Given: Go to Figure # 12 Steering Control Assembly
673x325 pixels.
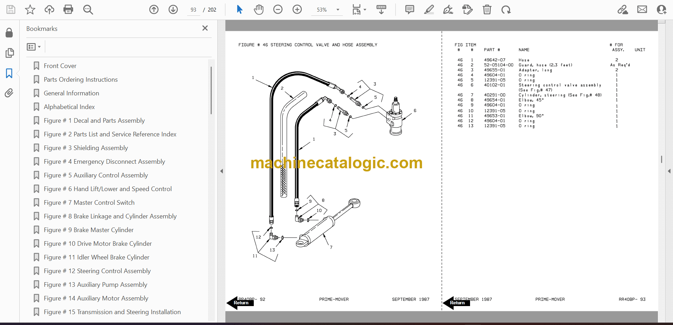Looking at the screenshot, I should point(97,271).
